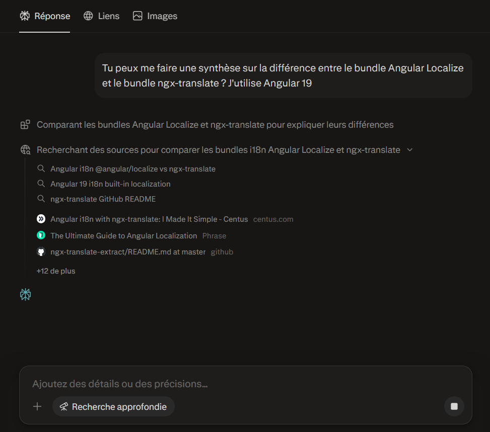
Task: Click the GitHub source favicon
Action: coord(41,252)
